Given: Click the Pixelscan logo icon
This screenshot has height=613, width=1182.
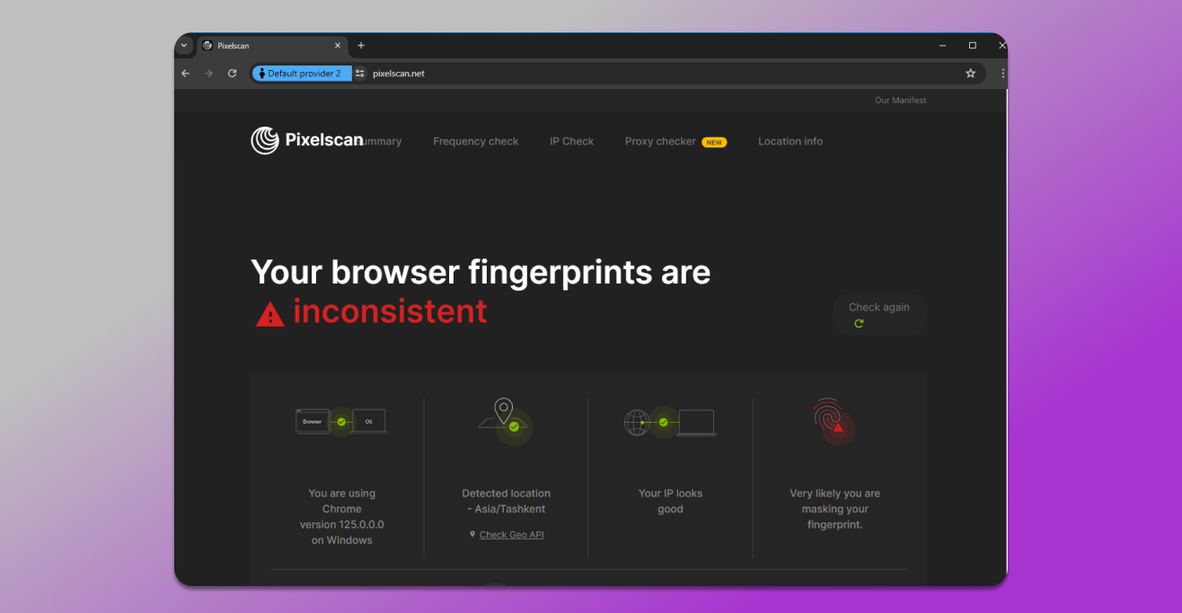Looking at the screenshot, I should [x=265, y=141].
